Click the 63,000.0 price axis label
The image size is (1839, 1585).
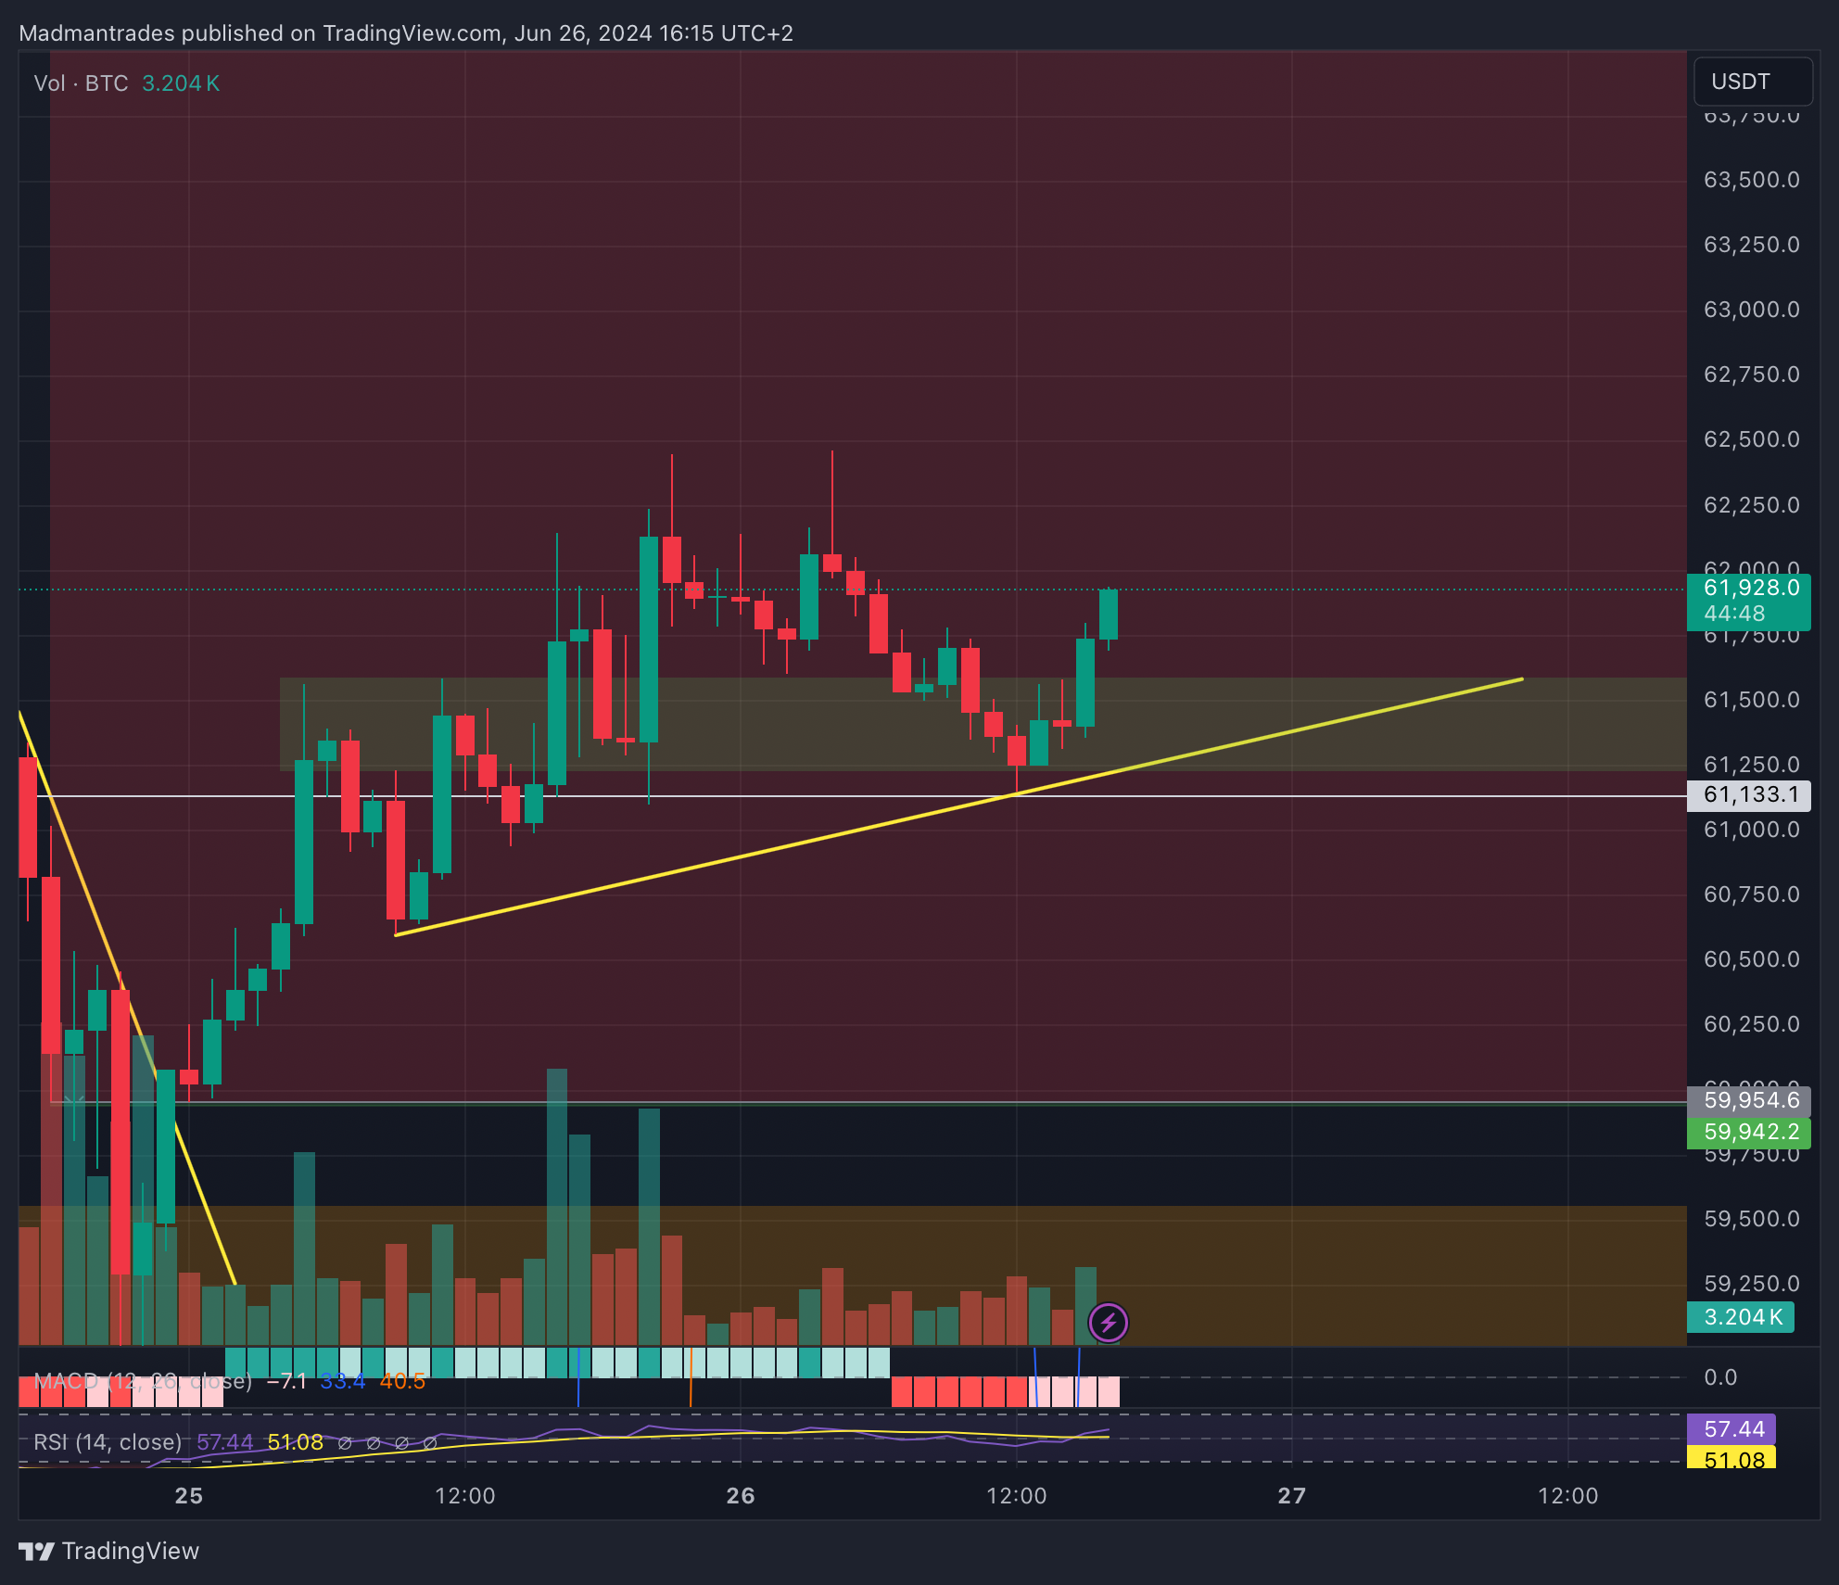[x=1752, y=310]
